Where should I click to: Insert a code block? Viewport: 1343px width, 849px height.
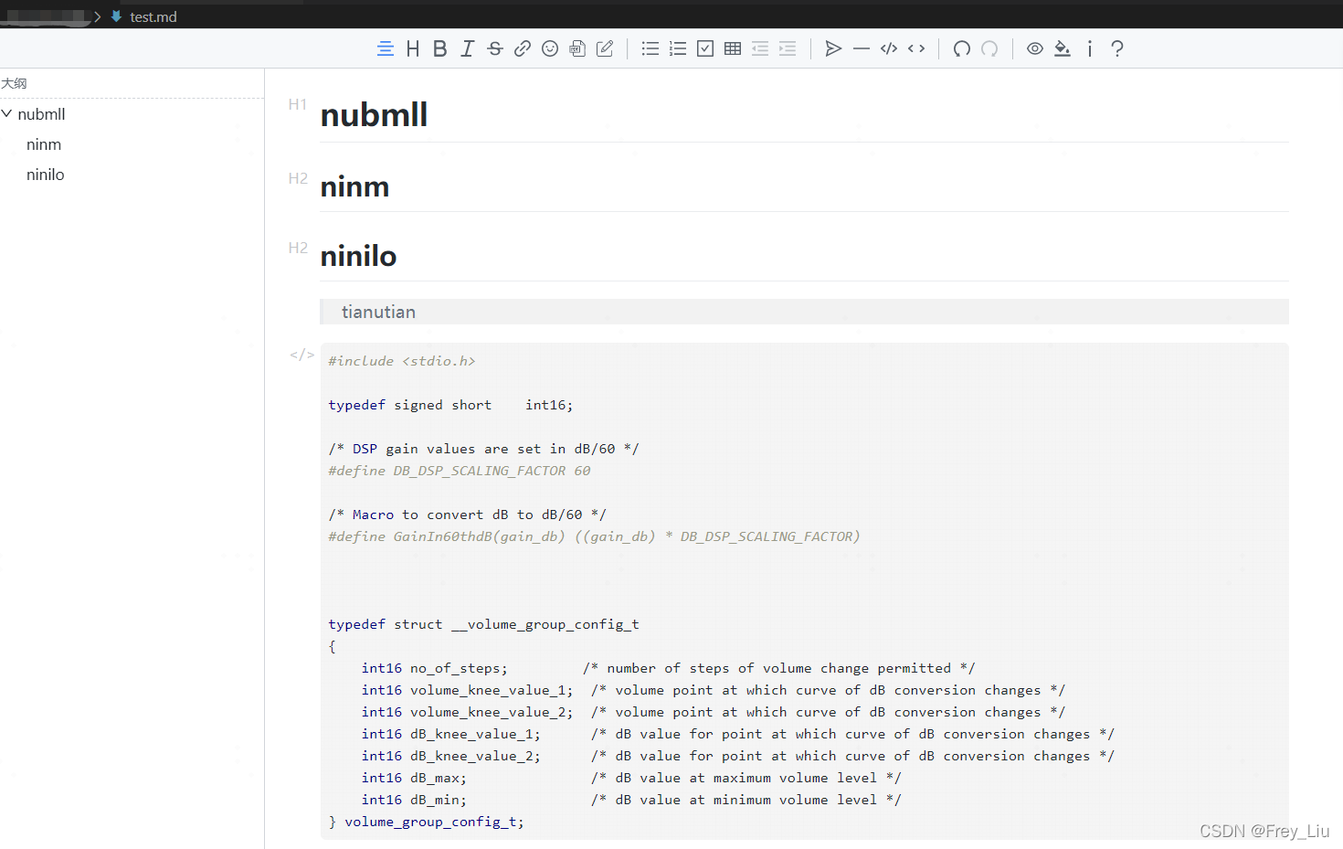888,48
